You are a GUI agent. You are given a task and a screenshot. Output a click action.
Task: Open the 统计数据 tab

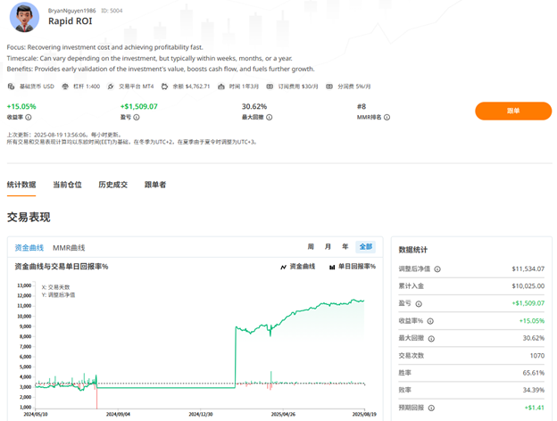coord(21,185)
